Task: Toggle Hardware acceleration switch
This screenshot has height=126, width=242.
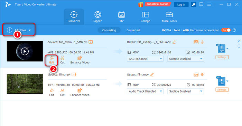Action: coord(226,30)
